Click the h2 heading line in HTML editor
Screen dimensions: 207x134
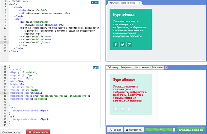44,25
